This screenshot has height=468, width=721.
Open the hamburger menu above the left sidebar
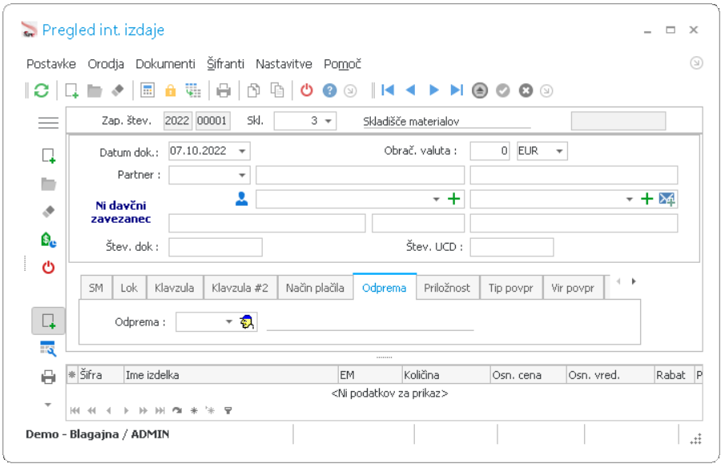click(x=48, y=123)
